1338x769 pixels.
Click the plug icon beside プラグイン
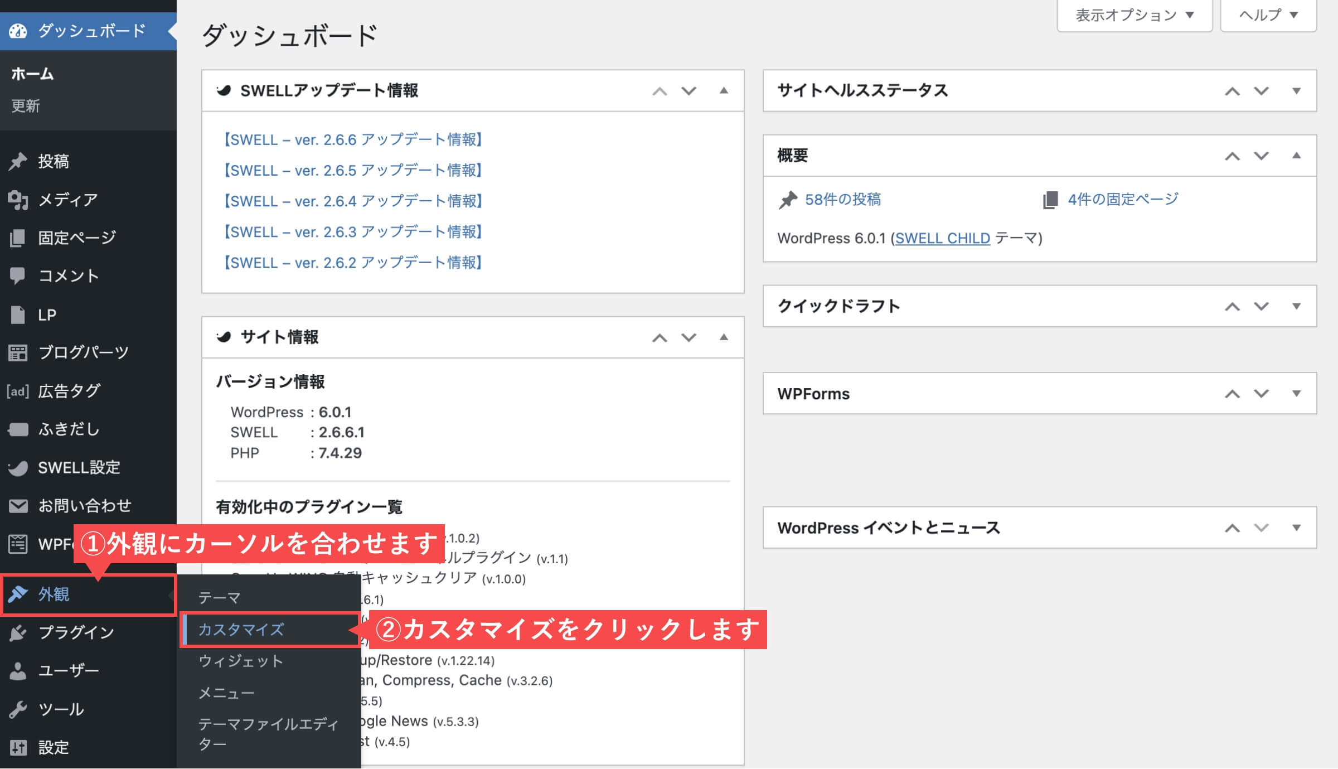(x=18, y=632)
